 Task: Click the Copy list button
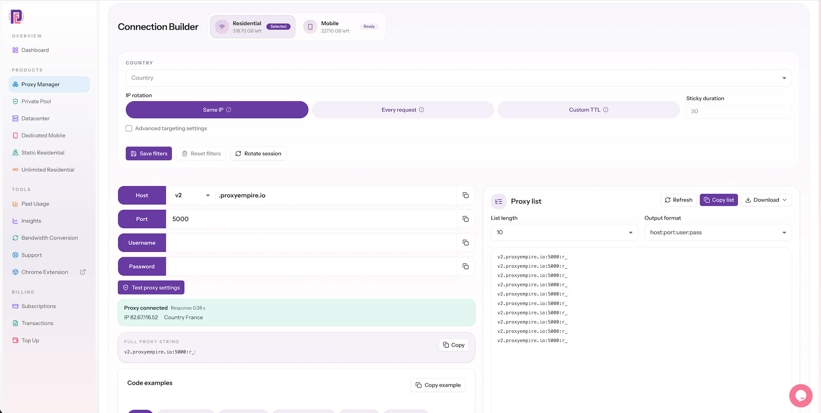click(x=719, y=200)
